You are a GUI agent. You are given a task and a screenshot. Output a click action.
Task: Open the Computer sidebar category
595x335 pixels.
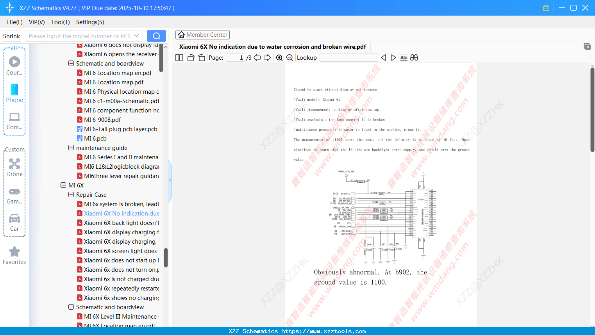pos(14,121)
